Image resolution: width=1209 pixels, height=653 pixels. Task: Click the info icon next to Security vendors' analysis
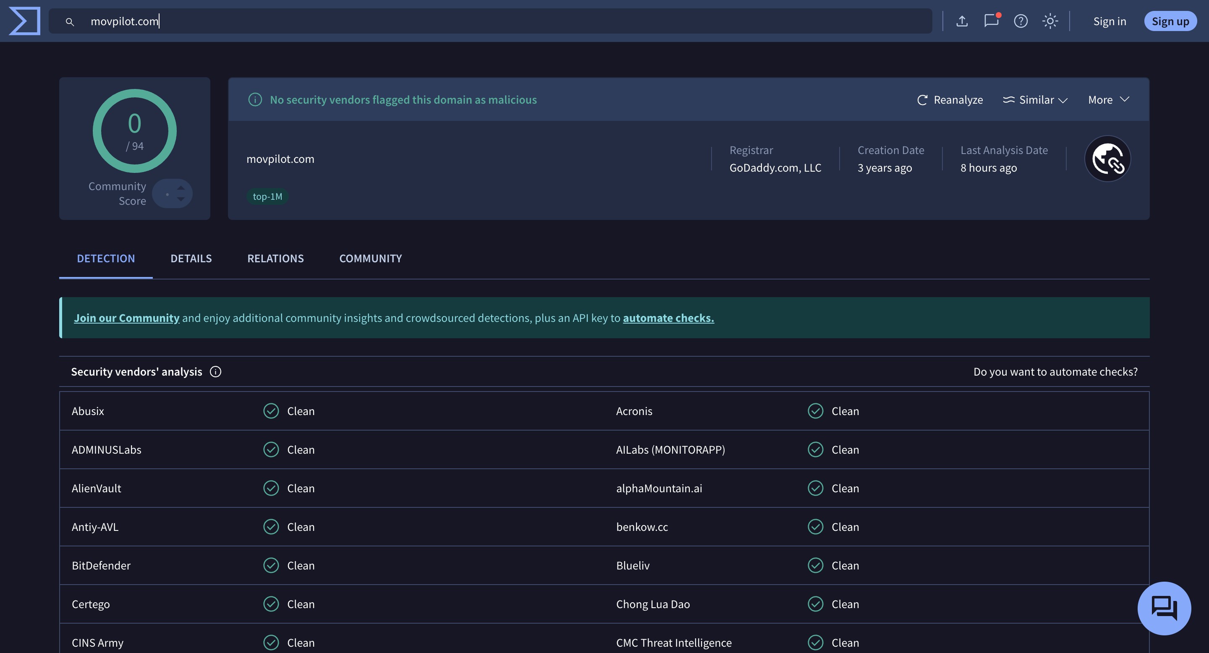pos(215,372)
